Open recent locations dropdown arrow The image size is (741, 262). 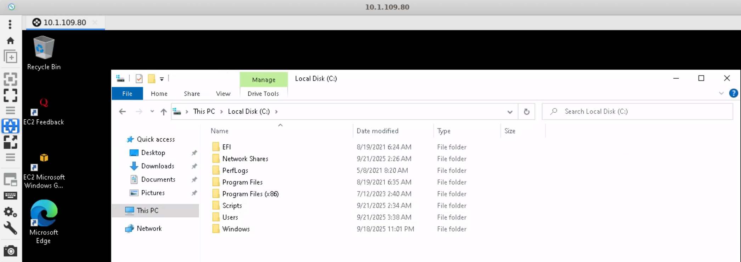152,112
